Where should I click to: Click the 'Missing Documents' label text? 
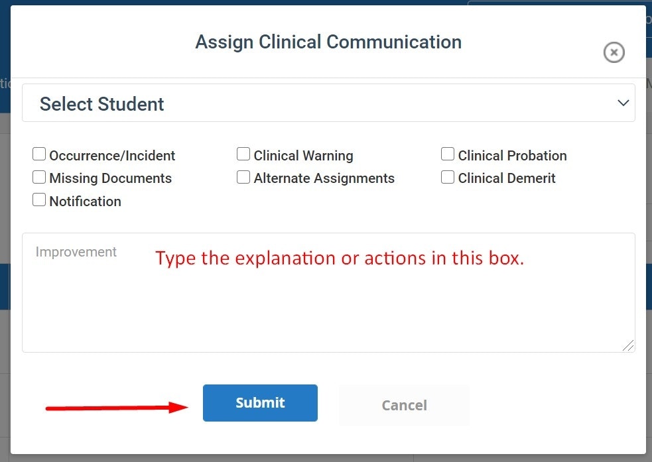[110, 178]
